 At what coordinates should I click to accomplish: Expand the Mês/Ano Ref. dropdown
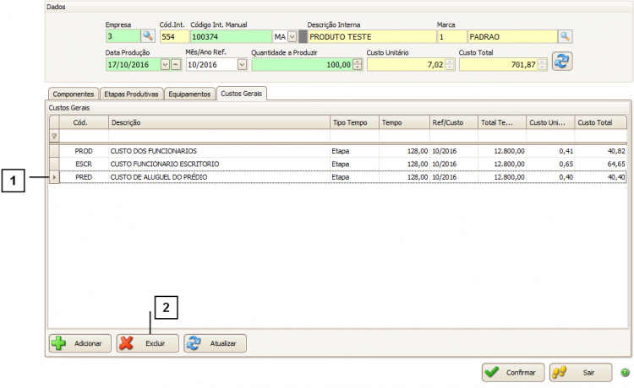click(241, 64)
